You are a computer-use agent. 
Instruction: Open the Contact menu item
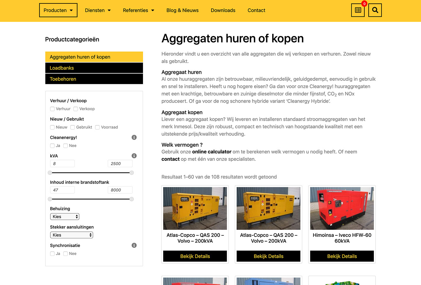[256, 10]
